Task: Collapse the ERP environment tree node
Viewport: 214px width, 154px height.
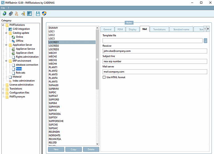Action: [7, 61]
